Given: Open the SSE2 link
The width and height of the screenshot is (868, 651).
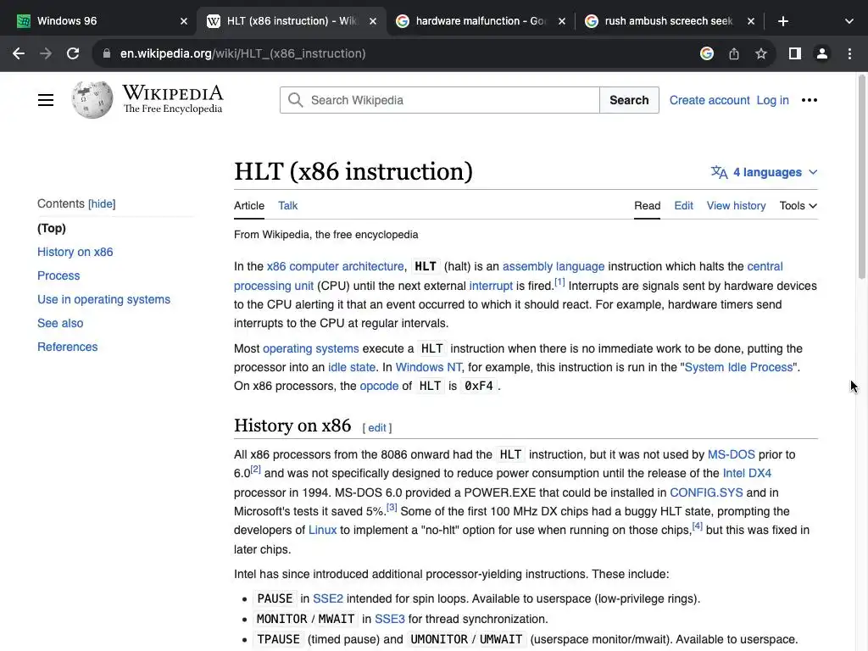Looking at the screenshot, I should (x=328, y=599).
